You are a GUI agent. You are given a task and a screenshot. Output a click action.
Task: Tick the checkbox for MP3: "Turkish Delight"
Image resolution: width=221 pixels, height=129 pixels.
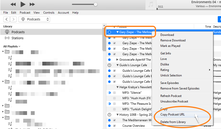pos(114,109)
